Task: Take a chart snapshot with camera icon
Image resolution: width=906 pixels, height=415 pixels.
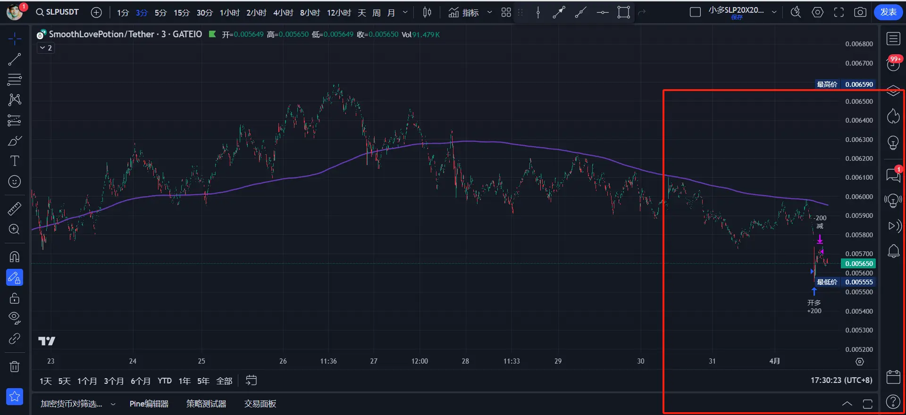Action: tap(860, 13)
